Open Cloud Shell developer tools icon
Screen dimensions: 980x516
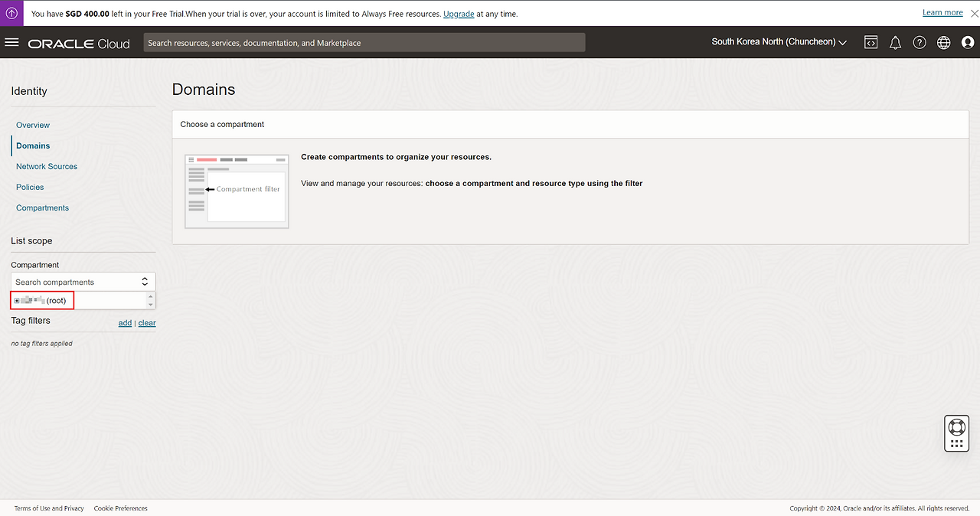[x=871, y=43]
